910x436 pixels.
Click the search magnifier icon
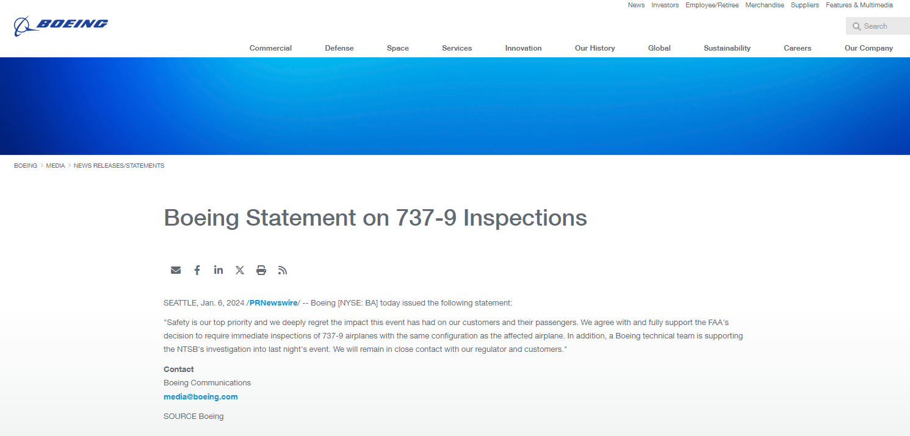pyautogui.click(x=857, y=26)
